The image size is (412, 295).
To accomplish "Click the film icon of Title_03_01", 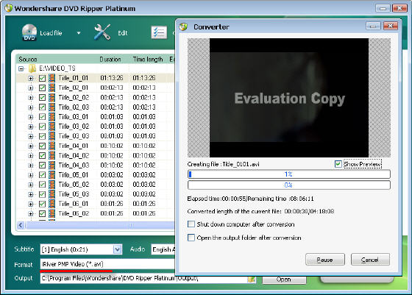I will coord(52,117).
